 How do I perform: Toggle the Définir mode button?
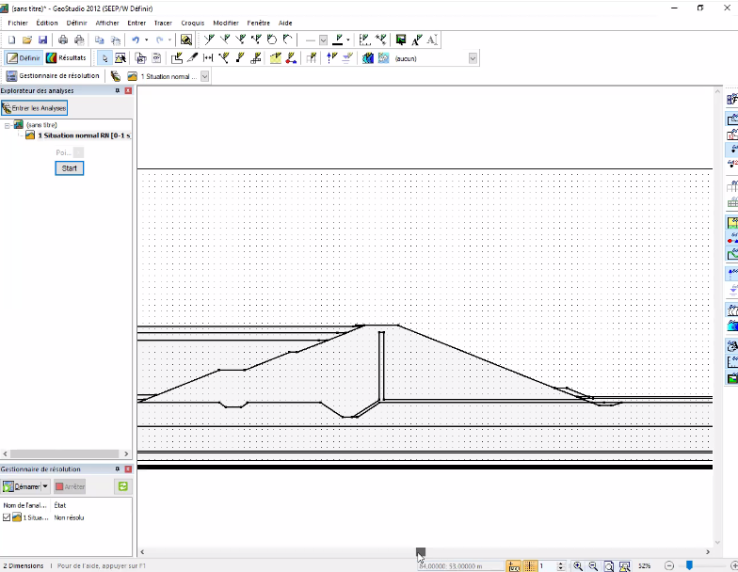24,58
